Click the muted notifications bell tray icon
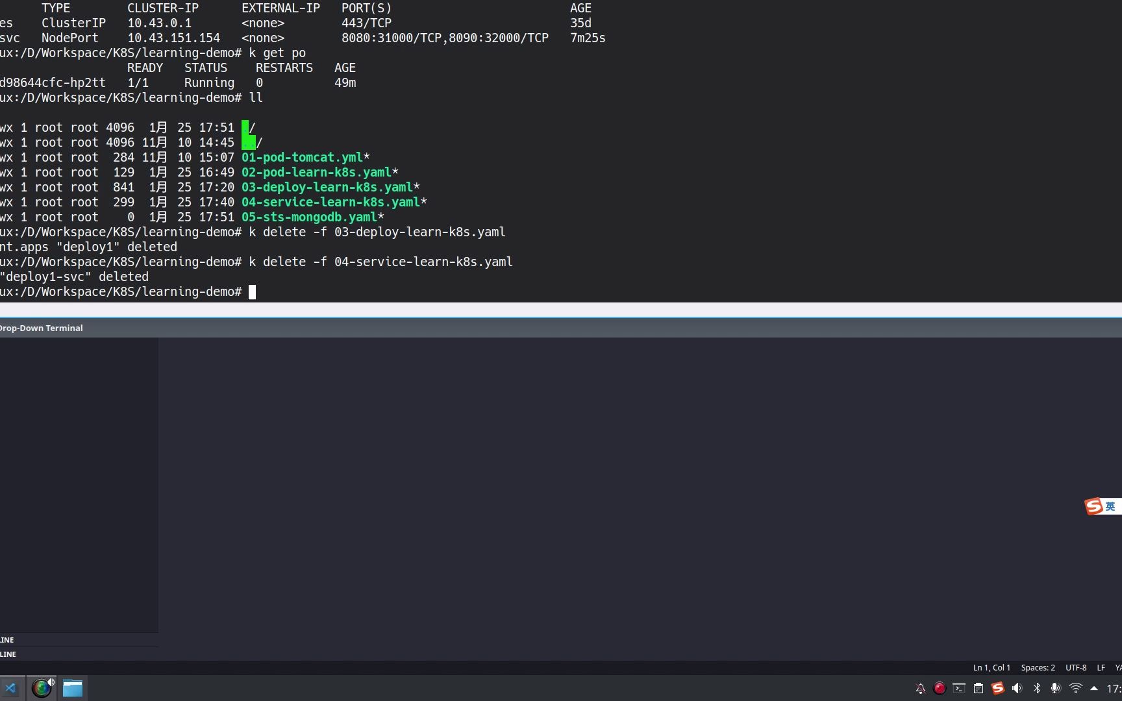The height and width of the screenshot is (701, 1122). [920, 689]
